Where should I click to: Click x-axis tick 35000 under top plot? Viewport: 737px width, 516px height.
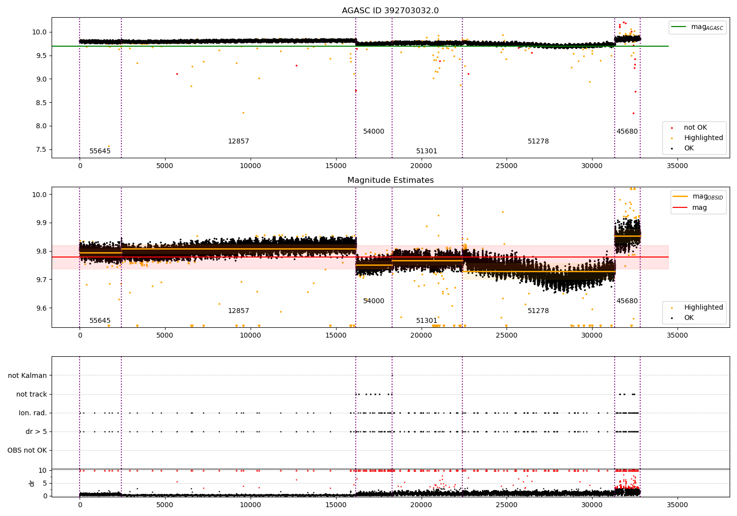(x=677, y=166)
